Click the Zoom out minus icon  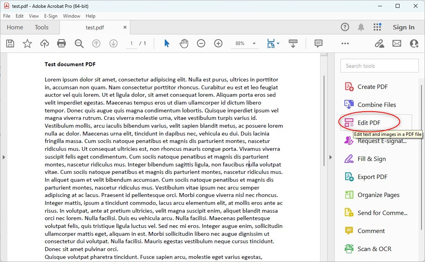[201, 43]
